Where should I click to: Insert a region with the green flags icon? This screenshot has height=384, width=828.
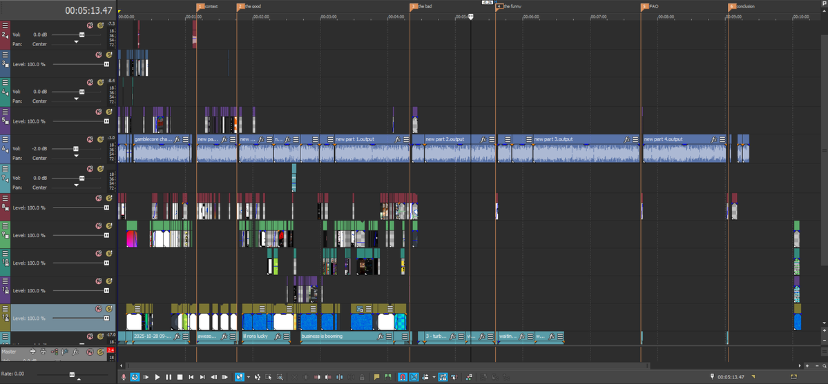pos(388,377)
